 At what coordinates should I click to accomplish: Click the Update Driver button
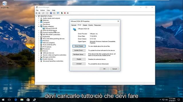pyautogui.click(x=79, y=50)
